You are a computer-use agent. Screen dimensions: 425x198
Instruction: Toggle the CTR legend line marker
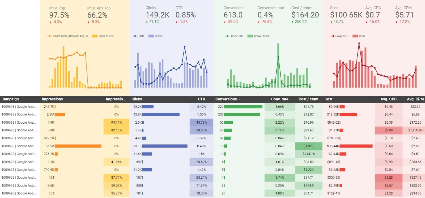[x=135, y=36]
